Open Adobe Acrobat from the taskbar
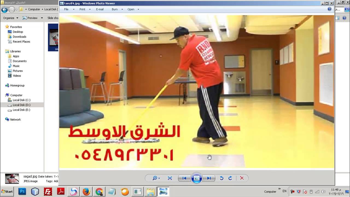350x197 pixels. pos(61,192)
